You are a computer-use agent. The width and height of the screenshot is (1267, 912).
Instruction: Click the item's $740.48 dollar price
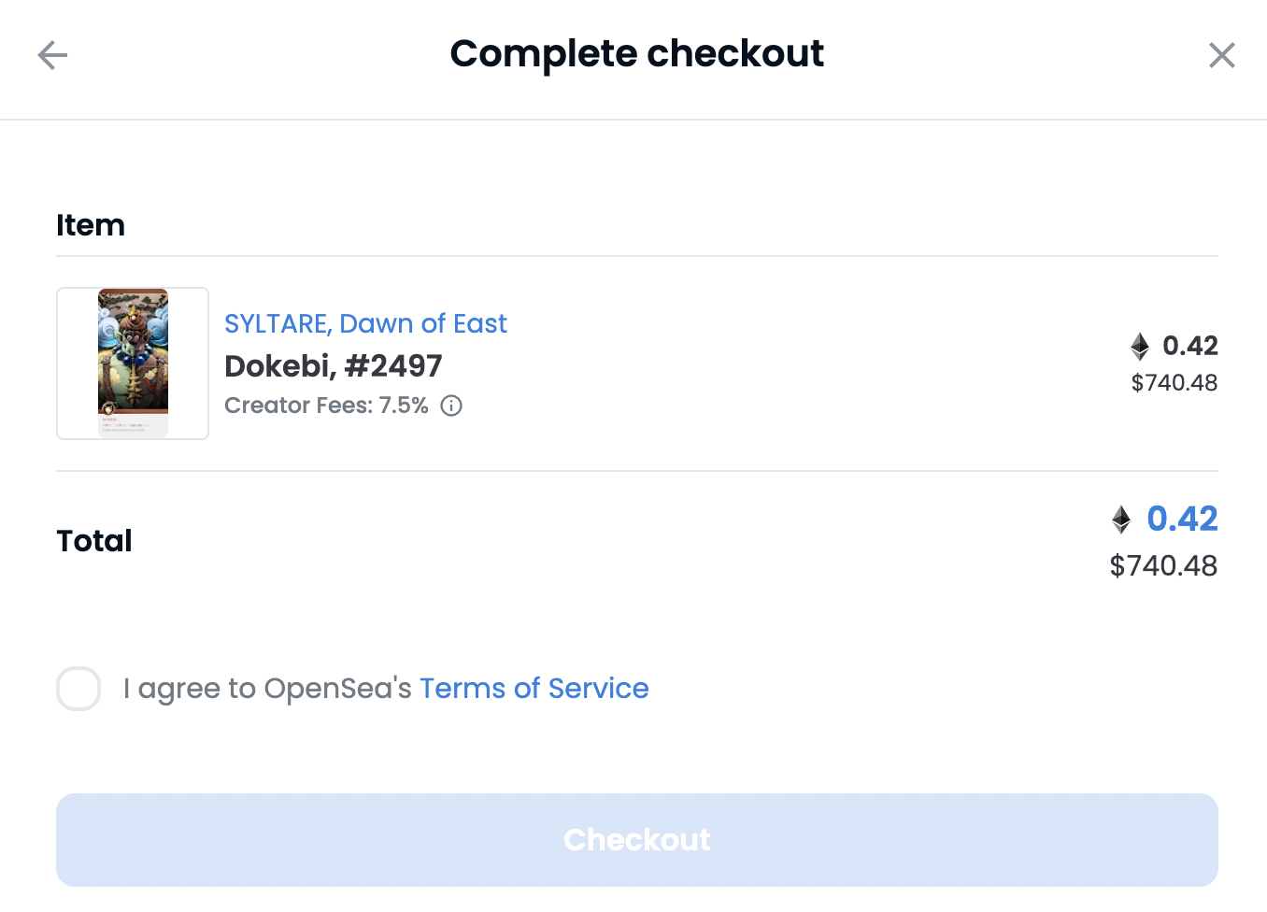[x=1174, y=383]
